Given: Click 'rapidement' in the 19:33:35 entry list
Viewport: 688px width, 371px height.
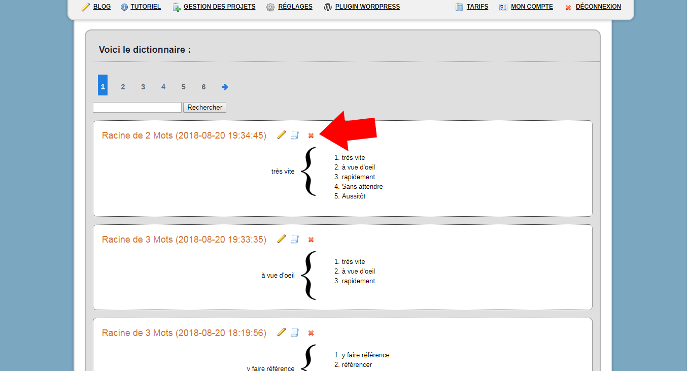Looking at the screenshot, I should (x=358, y=281).
